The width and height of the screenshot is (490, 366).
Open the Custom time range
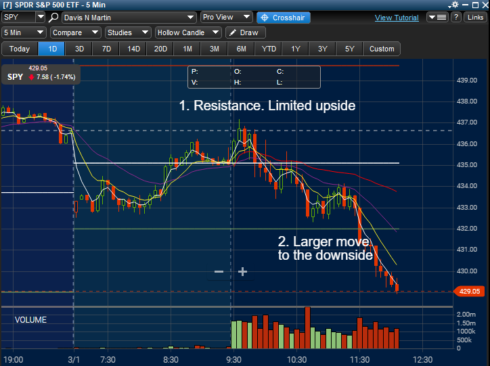coord(382,49)
